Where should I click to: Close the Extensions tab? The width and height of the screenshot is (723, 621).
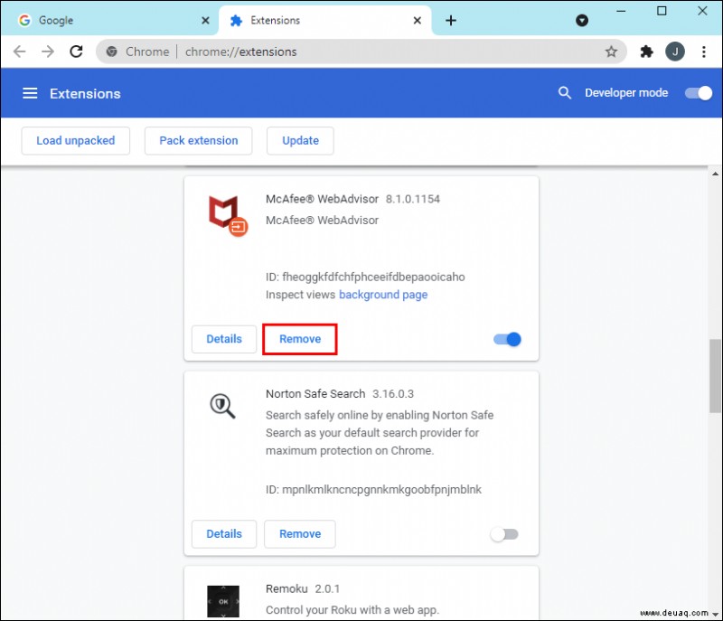pos(417,20)
